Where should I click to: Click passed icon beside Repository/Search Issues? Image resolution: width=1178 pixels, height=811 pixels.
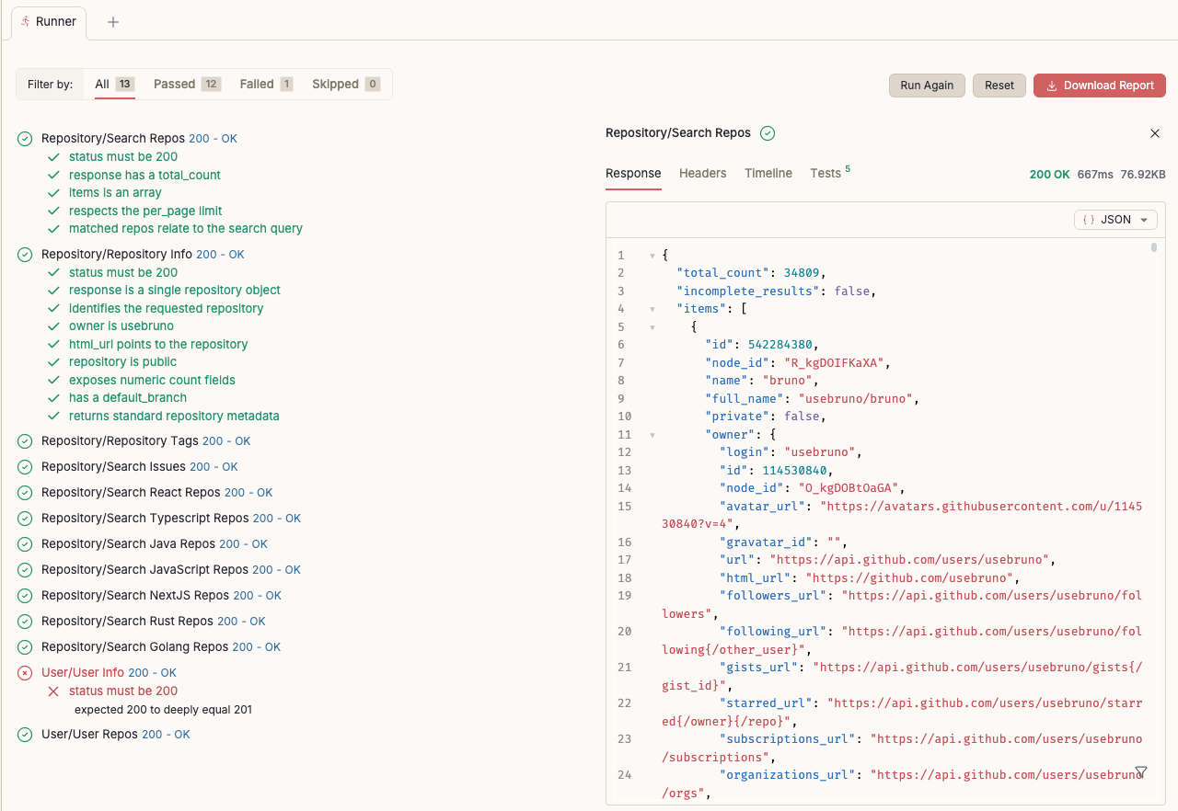pos(25,467)
